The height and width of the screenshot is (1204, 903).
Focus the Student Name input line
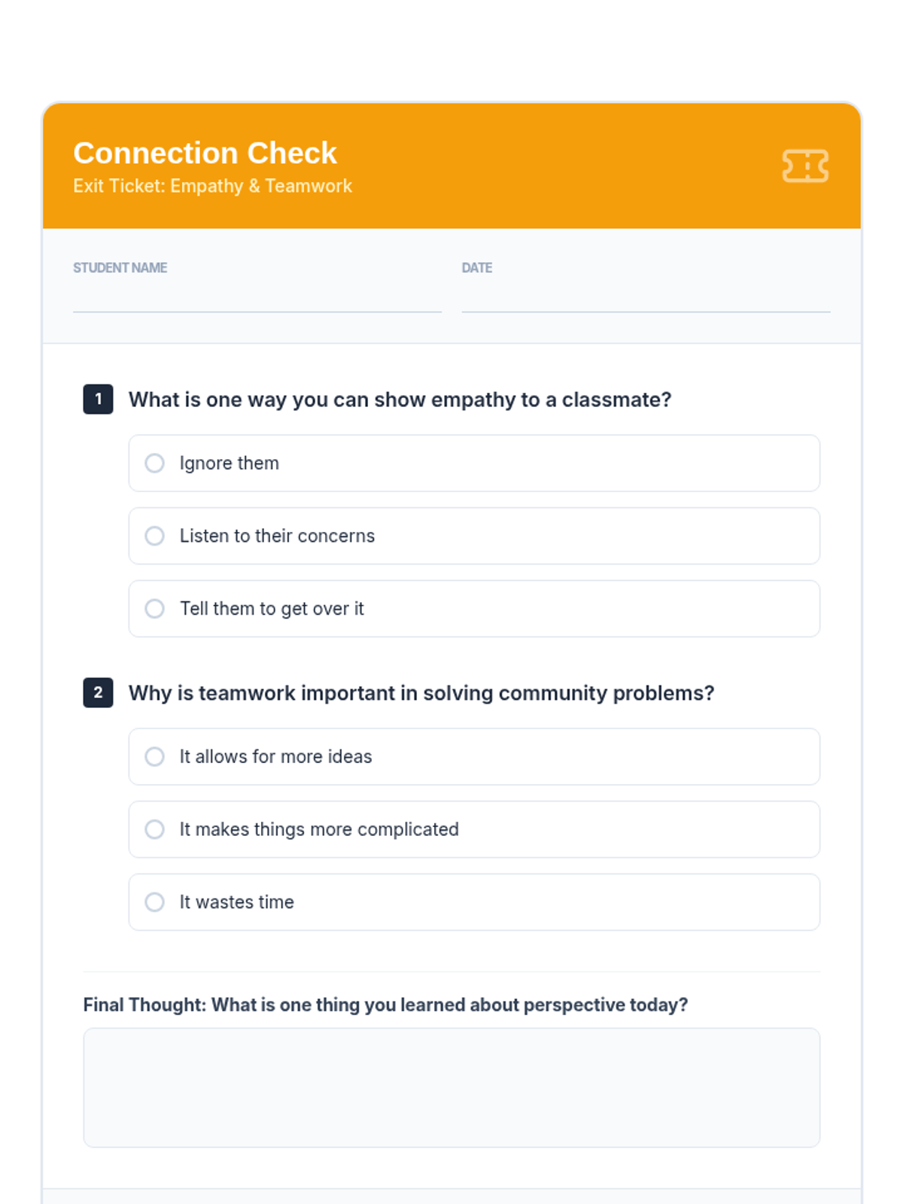[257, 297]
